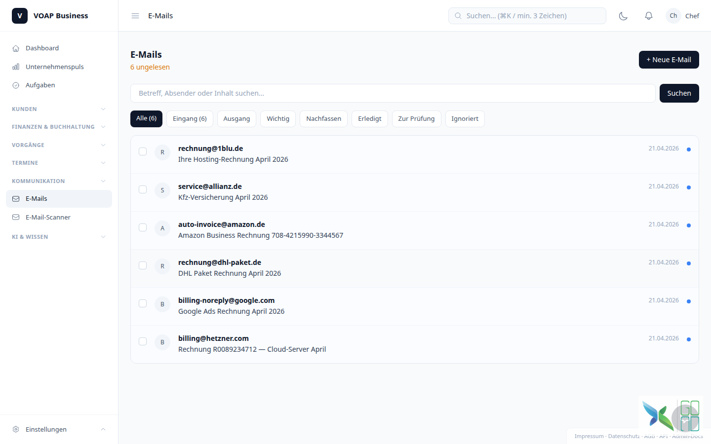Expand FINANZEN & BUCHHALTUNG section
The width and height of the screenshot is (711, 444).
pos(59,127)
